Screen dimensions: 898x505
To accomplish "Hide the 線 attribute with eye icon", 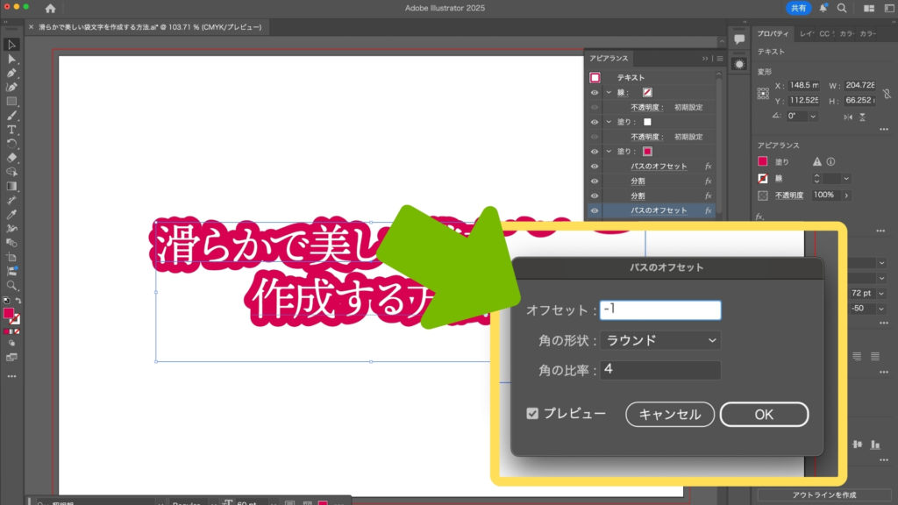I will (595, 92).
